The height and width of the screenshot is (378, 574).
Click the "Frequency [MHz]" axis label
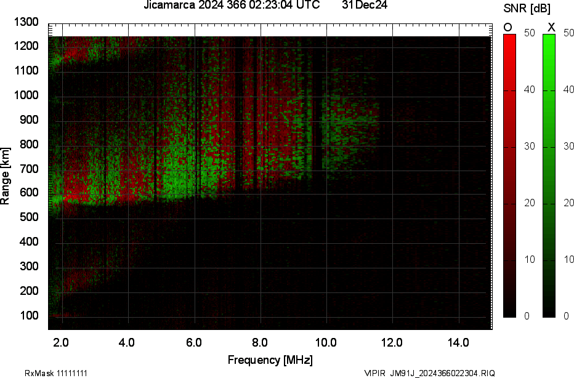click(270, 360)
